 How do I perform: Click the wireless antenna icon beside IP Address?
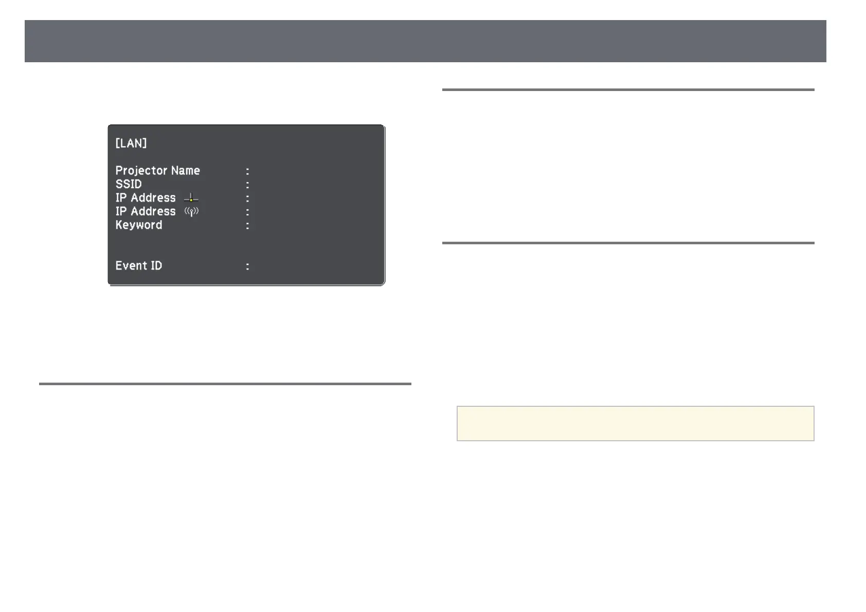pyautogui.click(x=191, y=211)
